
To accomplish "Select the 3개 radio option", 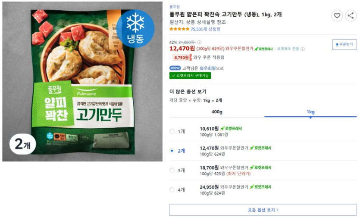I will tap(172, 170).
